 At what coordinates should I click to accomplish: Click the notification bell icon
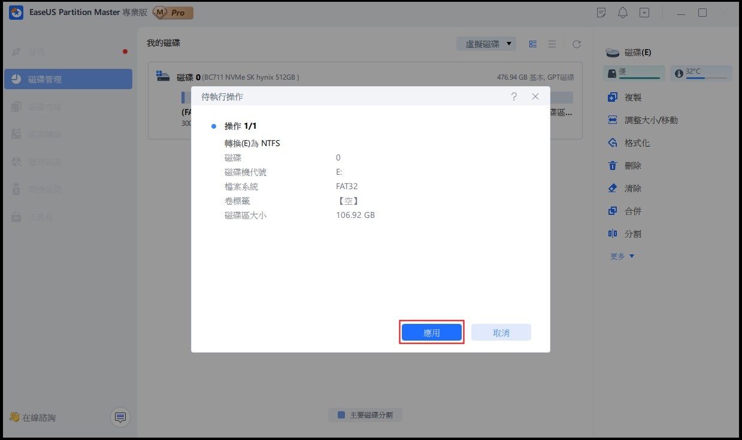[622, 12]
